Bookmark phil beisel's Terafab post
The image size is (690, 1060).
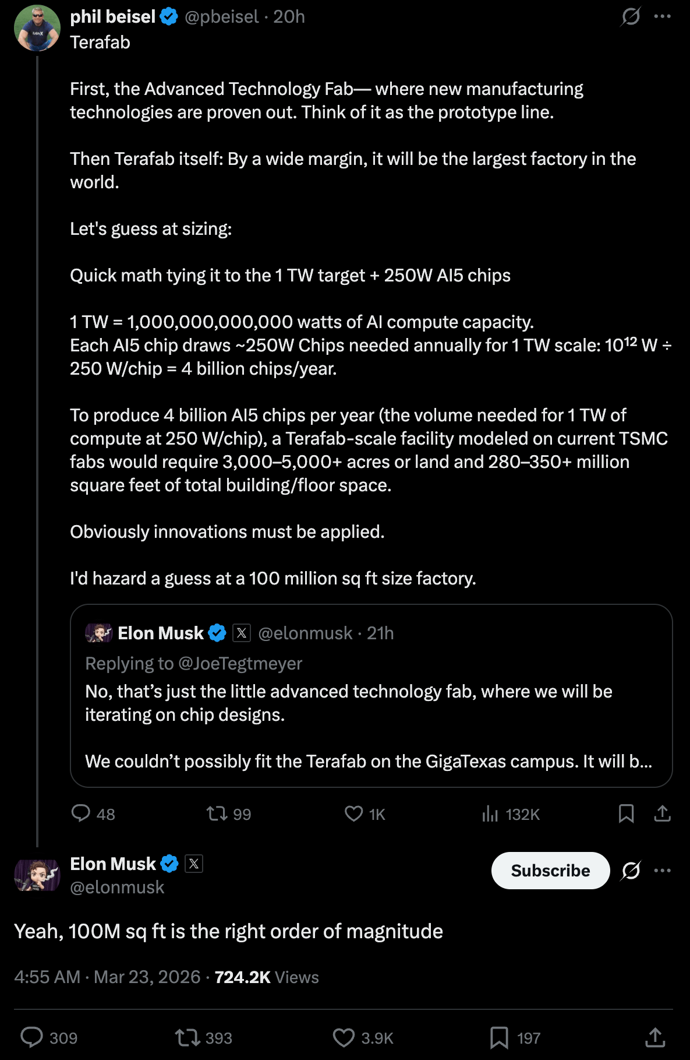point(626,813)
